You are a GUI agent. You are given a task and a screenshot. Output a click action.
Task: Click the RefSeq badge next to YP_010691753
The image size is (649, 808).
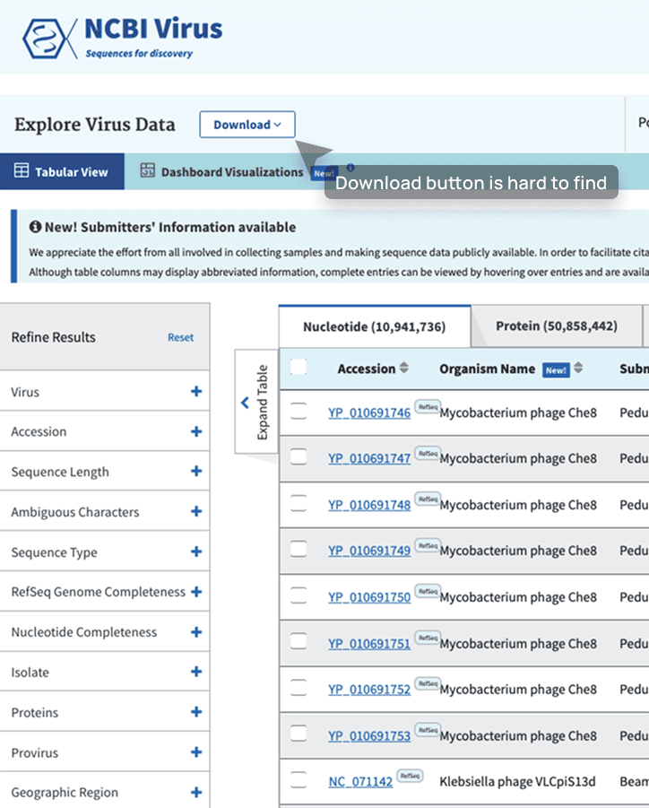point(428,730)
